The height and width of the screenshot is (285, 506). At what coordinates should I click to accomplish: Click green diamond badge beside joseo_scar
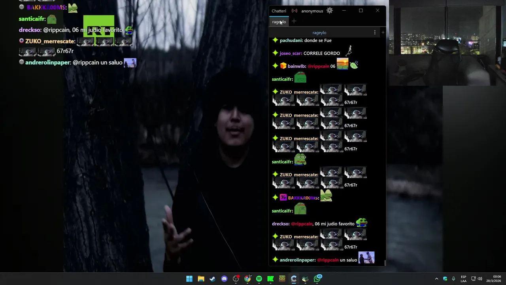click(x=275, y=53)
